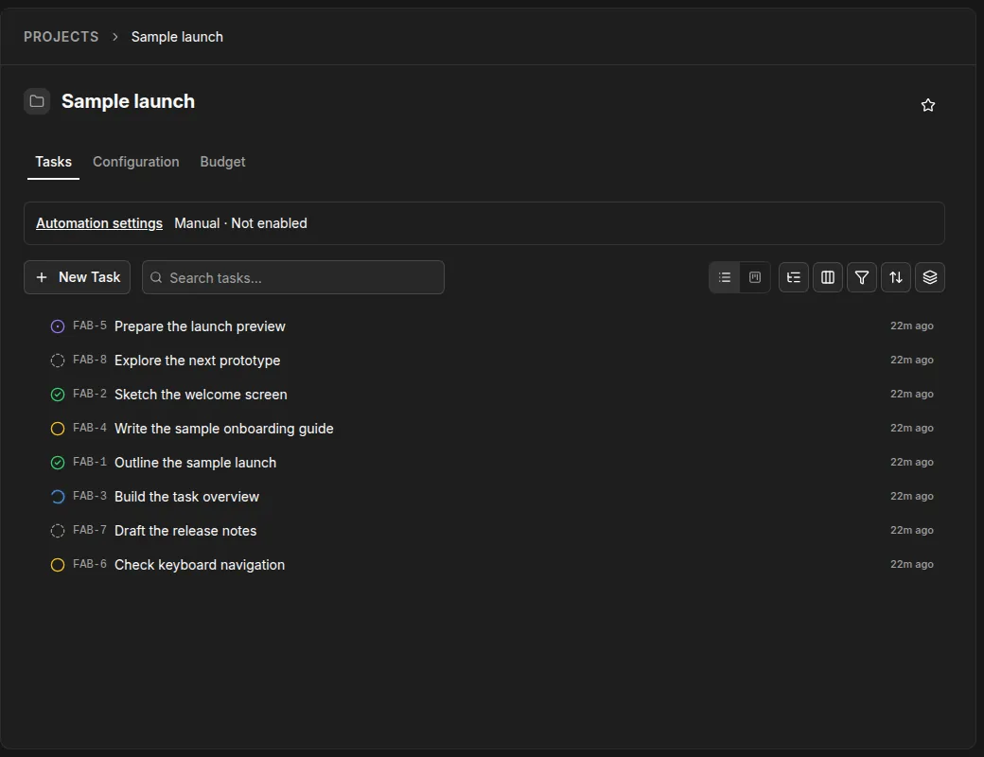This screenshot has width=984, height=757.
Task: Switch to the Budget tab
Action: pos(222,162)
